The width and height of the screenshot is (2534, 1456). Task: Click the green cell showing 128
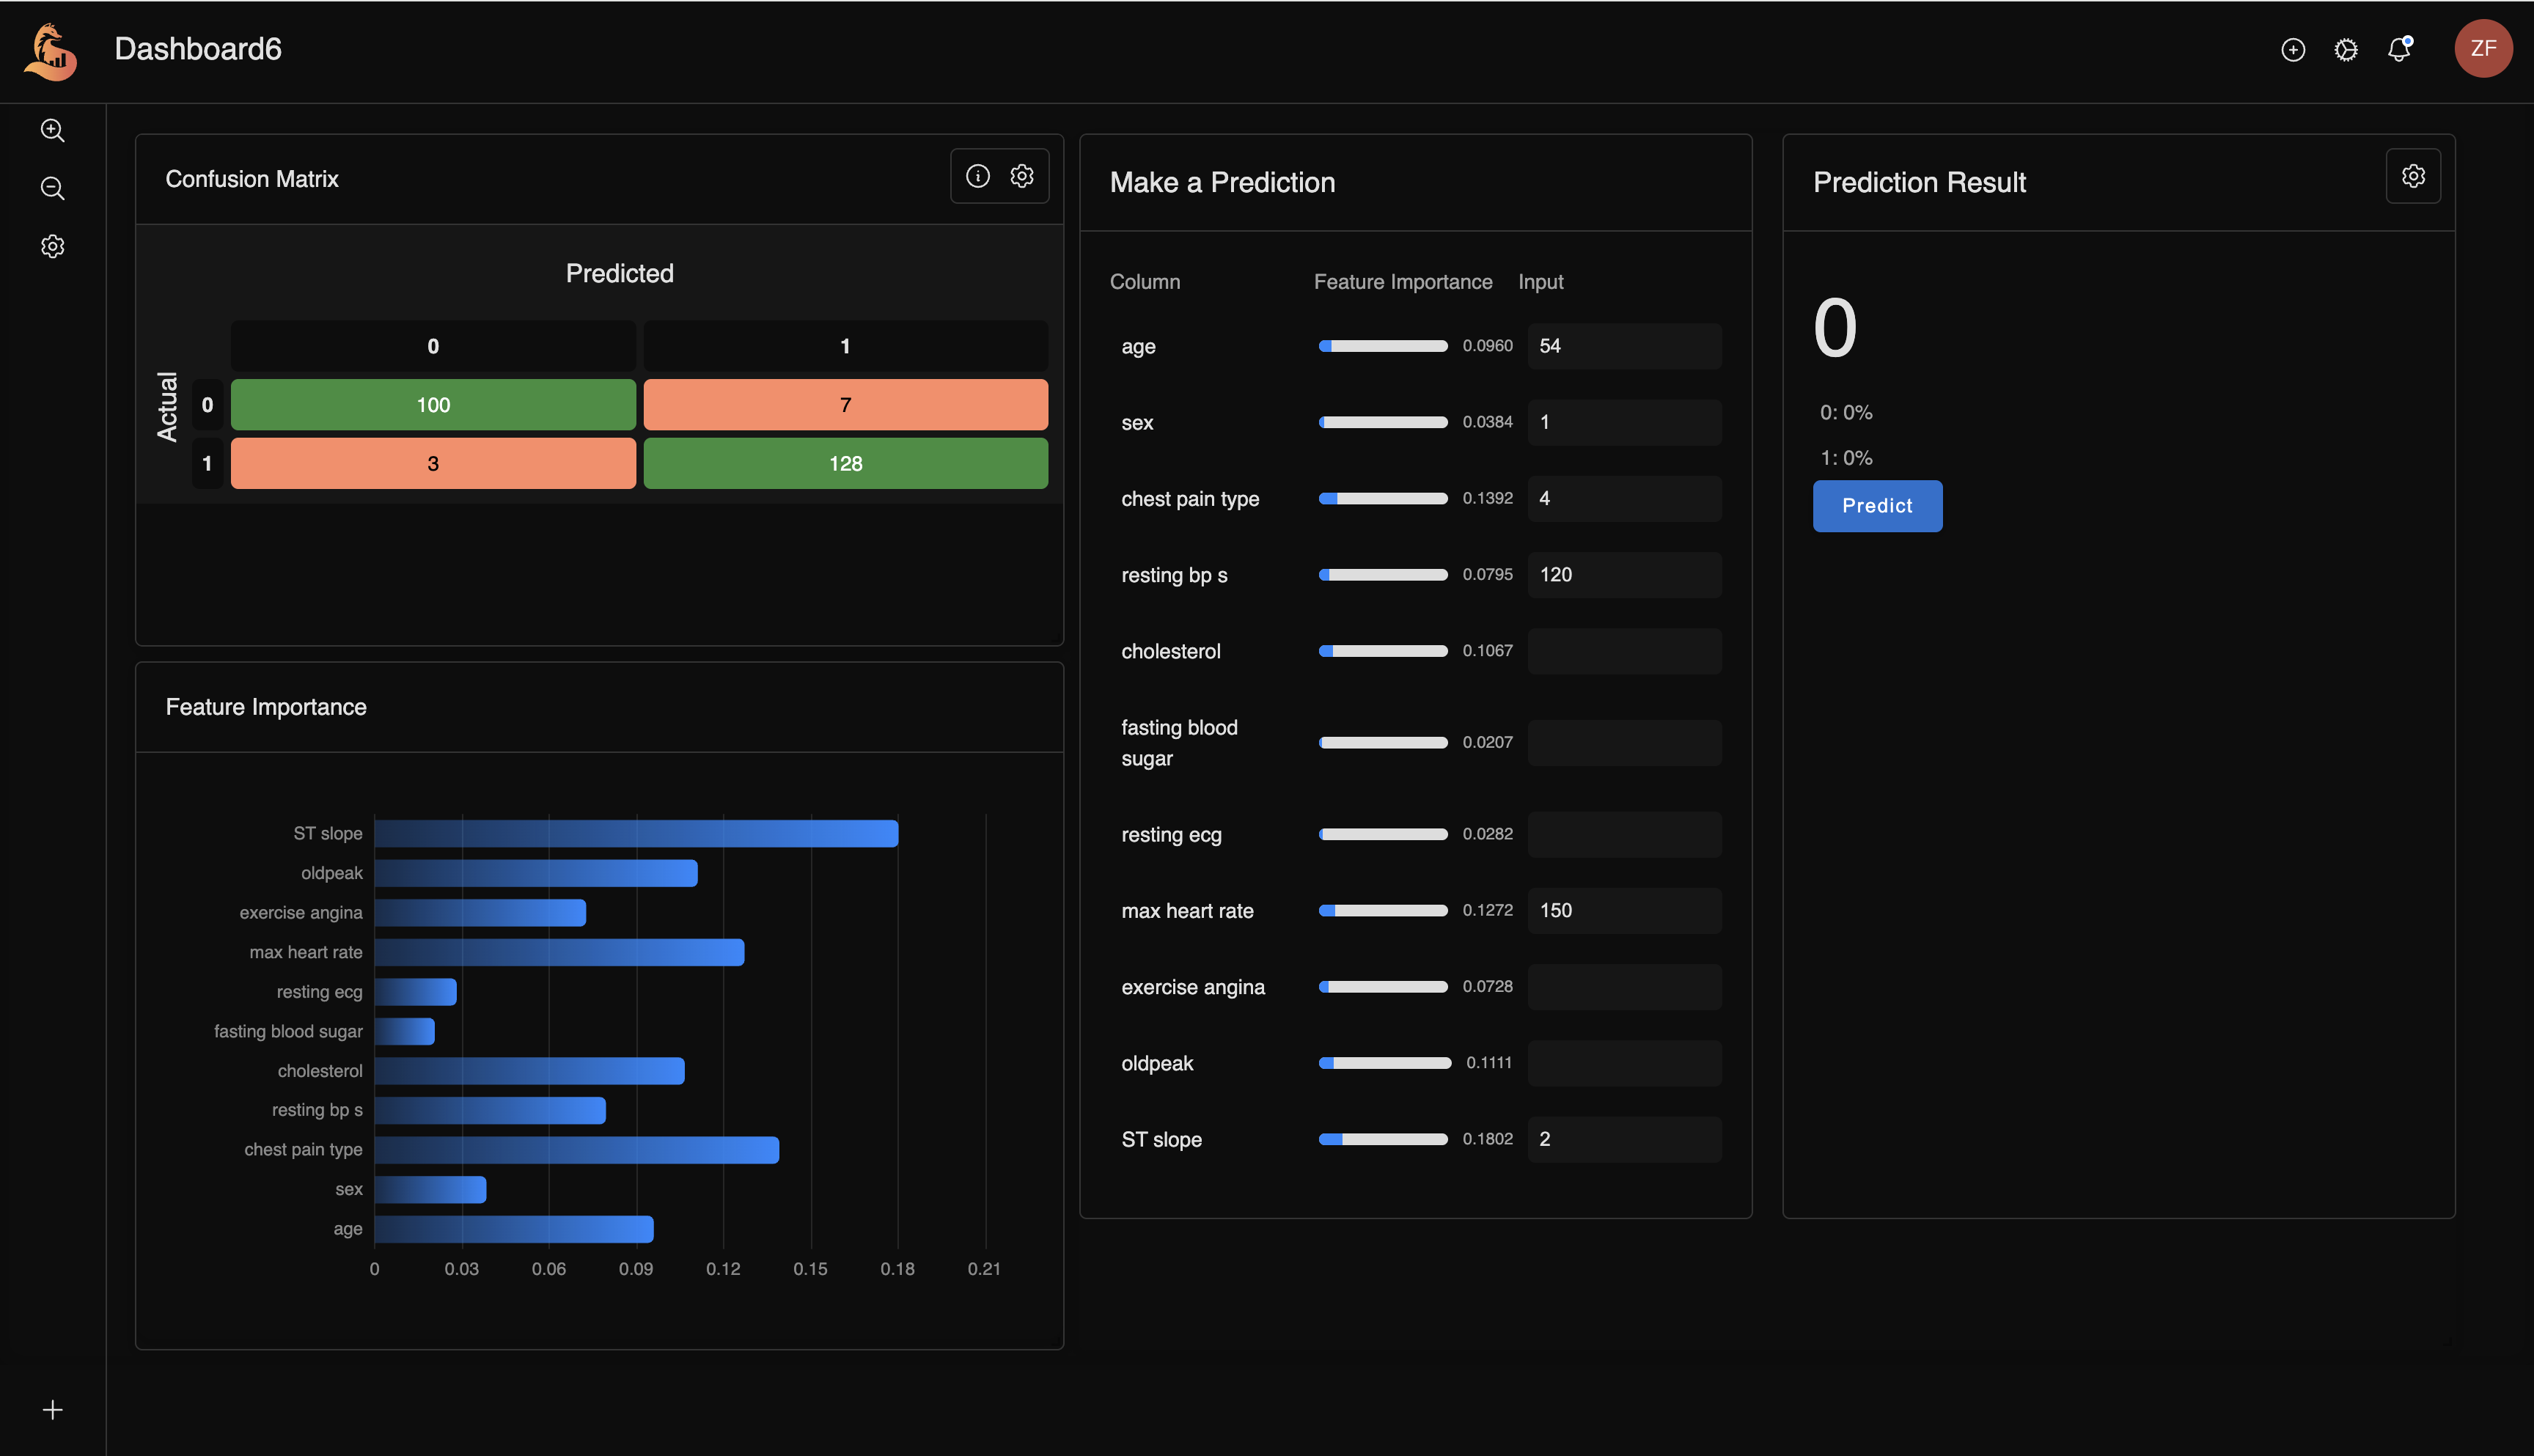(845, 463)
